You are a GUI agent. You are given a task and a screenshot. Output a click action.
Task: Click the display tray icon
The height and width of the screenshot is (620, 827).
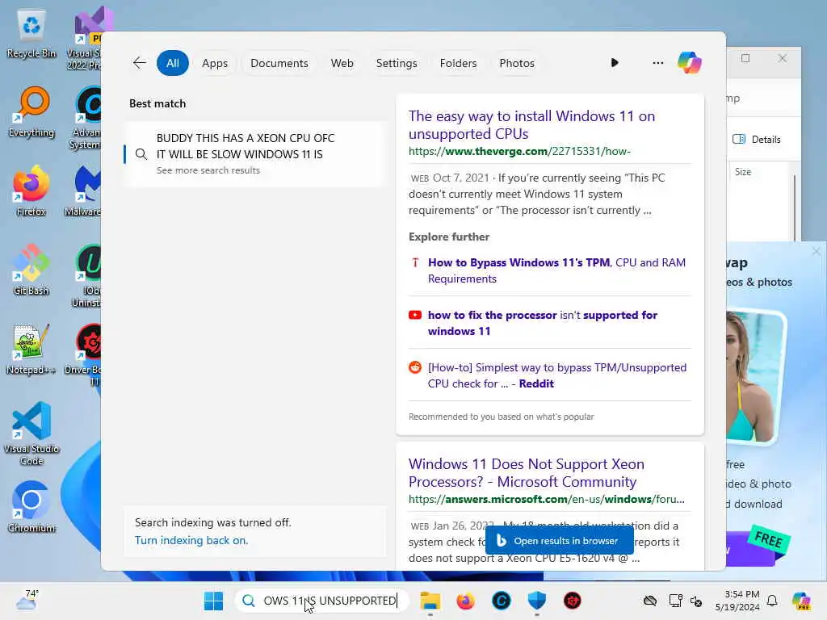[675, 601]
